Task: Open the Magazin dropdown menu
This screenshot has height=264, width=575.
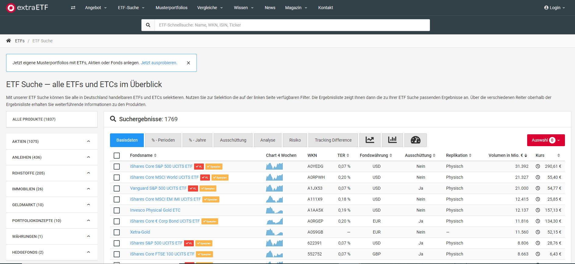Action: (296, 8)
